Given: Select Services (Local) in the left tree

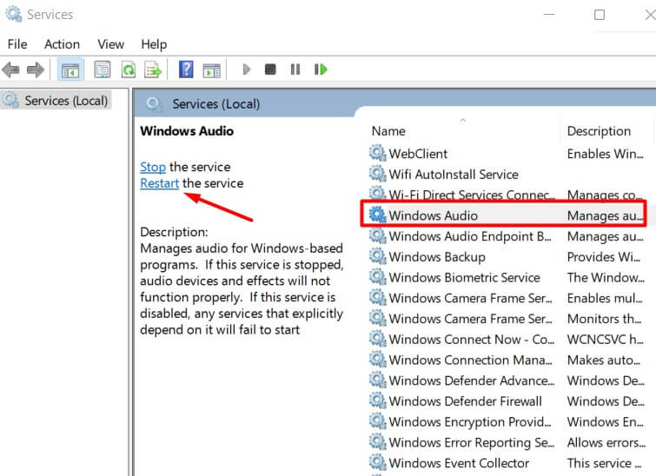Looking at the screenshot, I should (x=66, y=101).
